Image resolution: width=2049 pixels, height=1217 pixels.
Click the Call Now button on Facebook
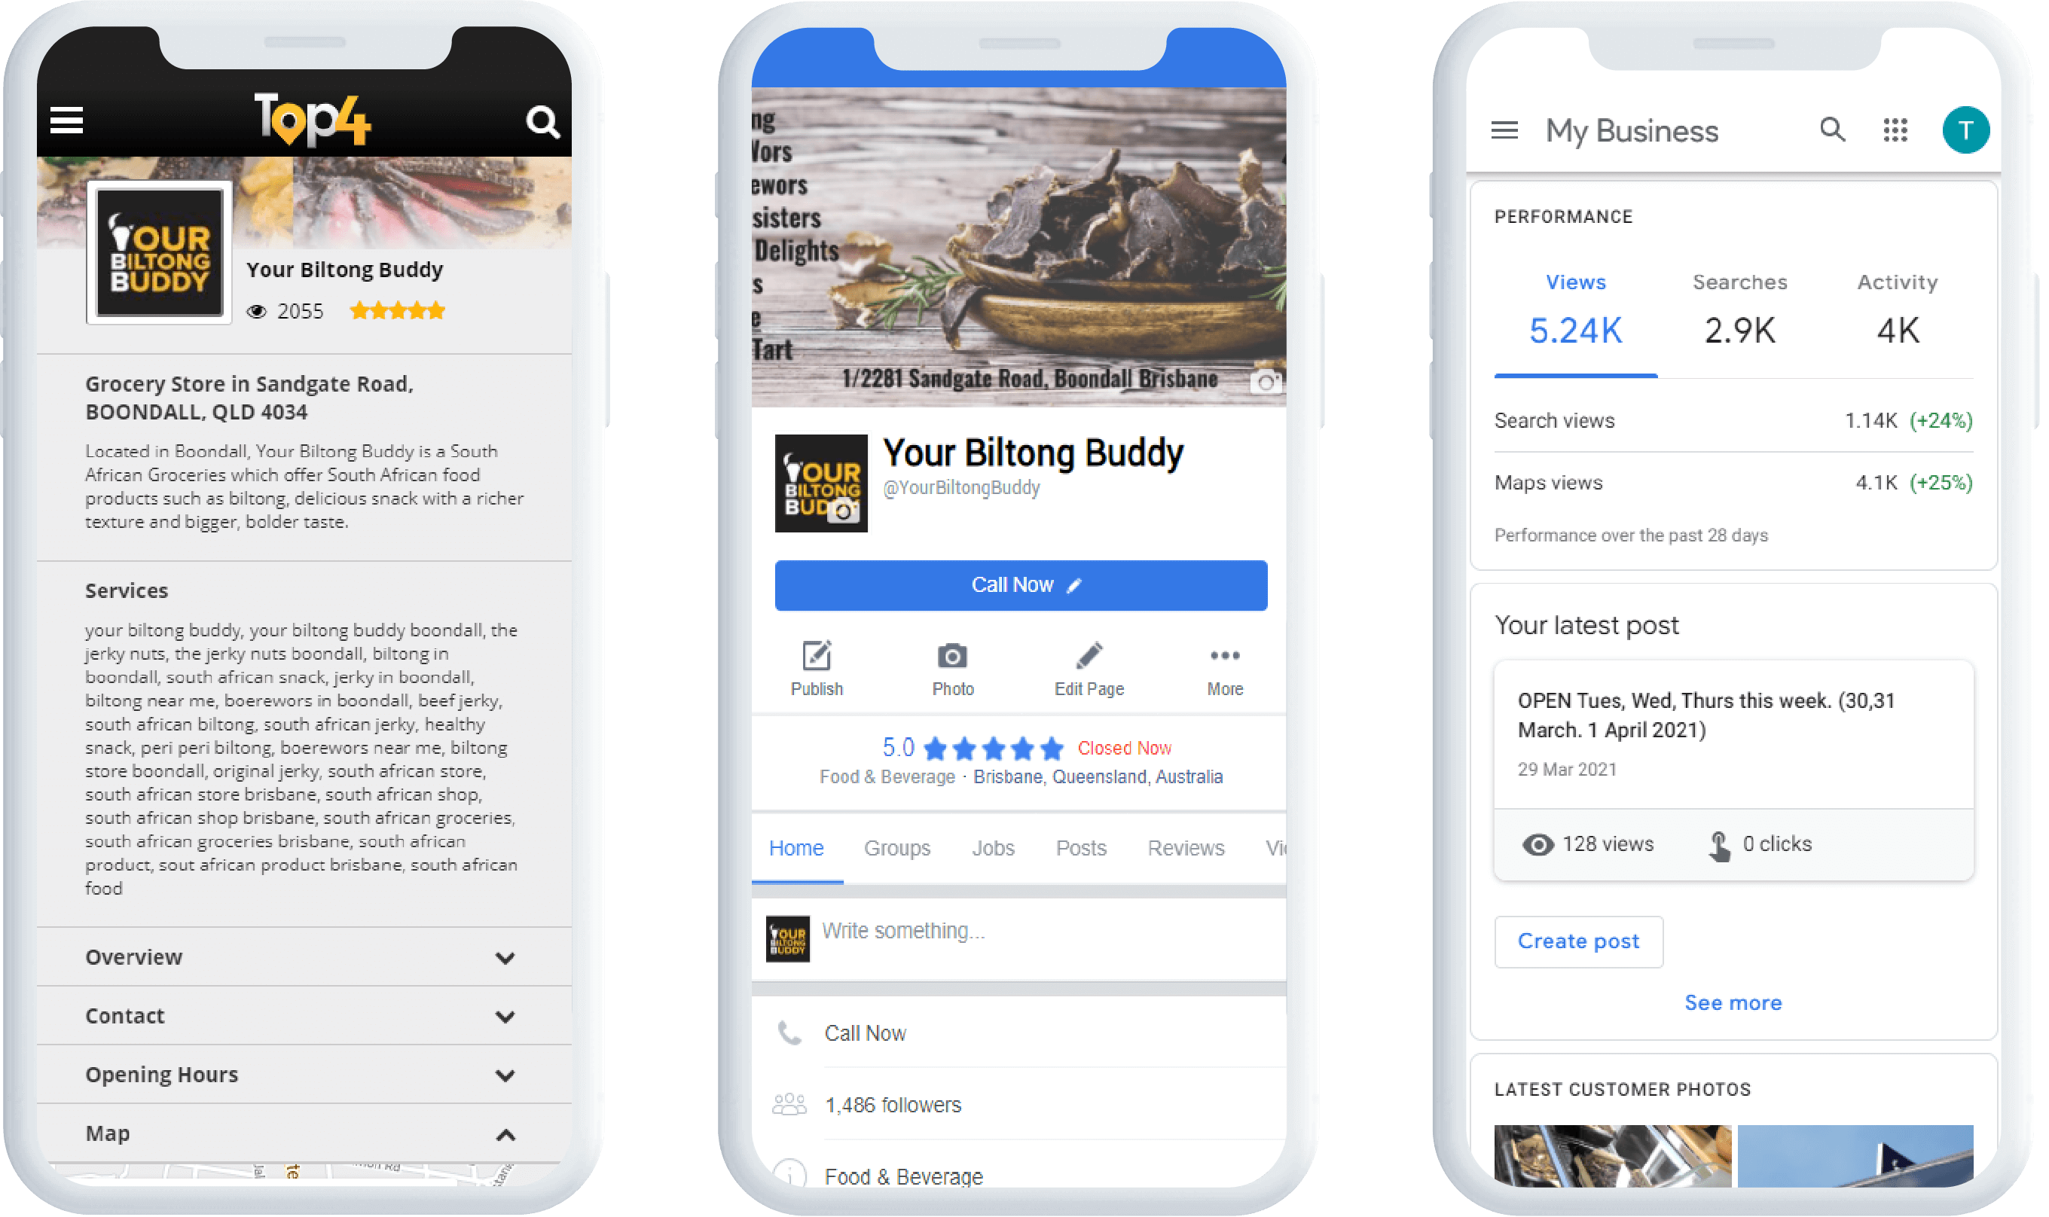1024,584
